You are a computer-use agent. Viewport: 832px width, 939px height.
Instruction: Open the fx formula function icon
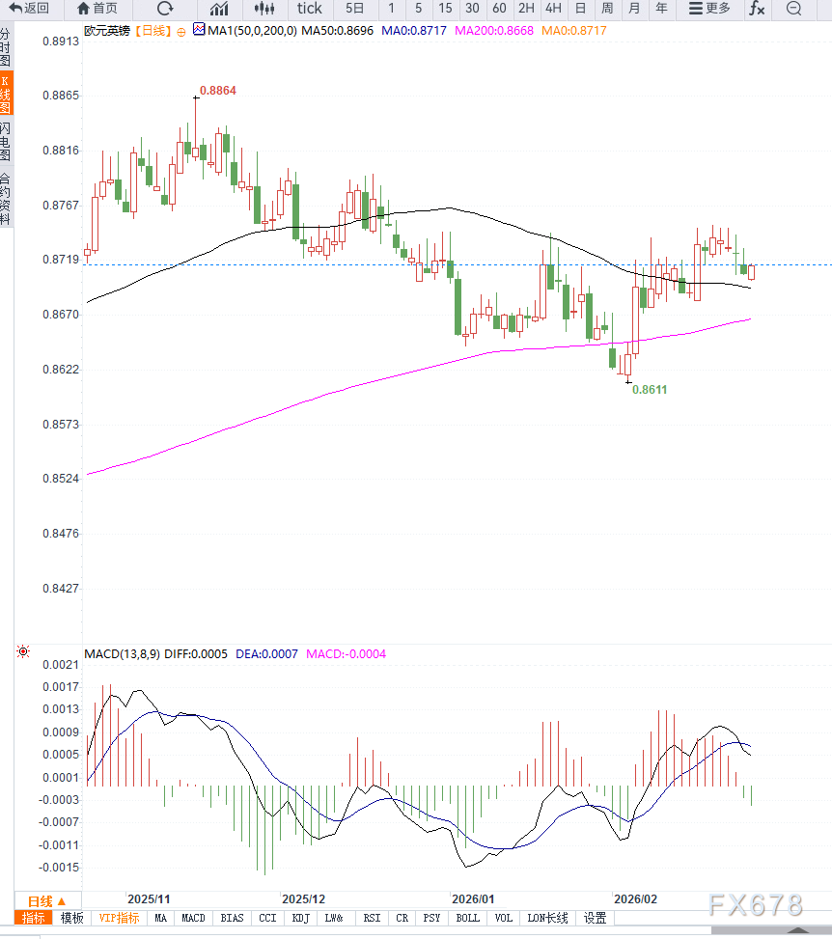pyautogui.click(x=757, y=9)
